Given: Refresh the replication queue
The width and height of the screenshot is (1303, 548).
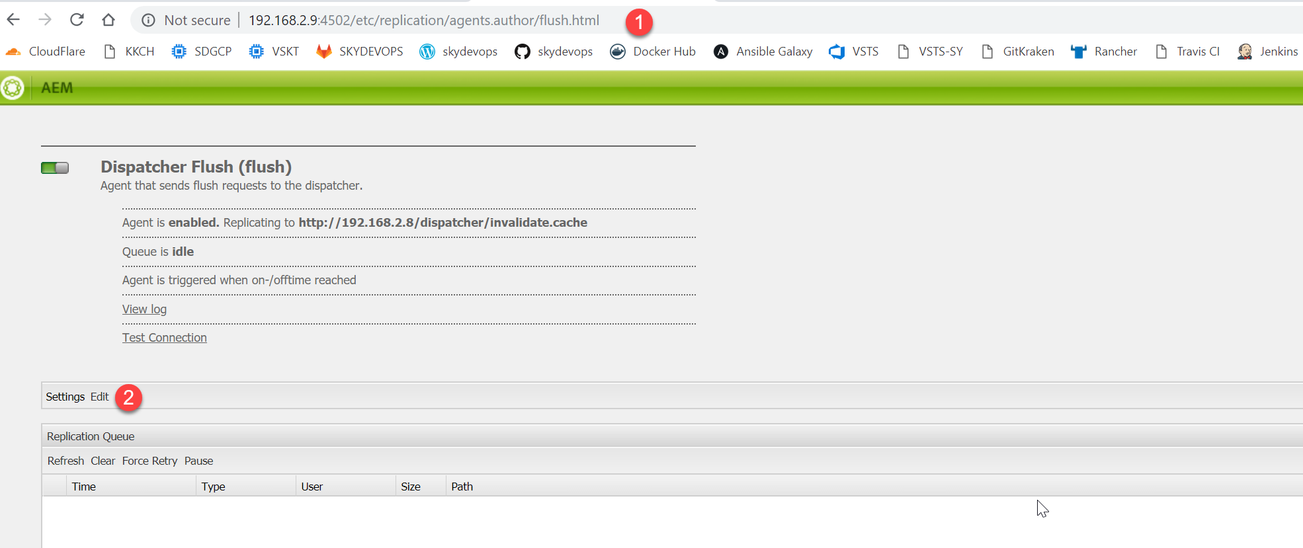Looking at the screenshot, I should point(65,461).
